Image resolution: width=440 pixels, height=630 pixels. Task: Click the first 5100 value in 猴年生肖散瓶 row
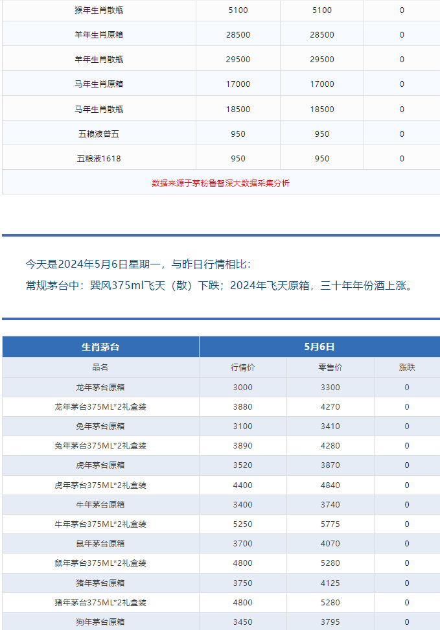(238, 10)
